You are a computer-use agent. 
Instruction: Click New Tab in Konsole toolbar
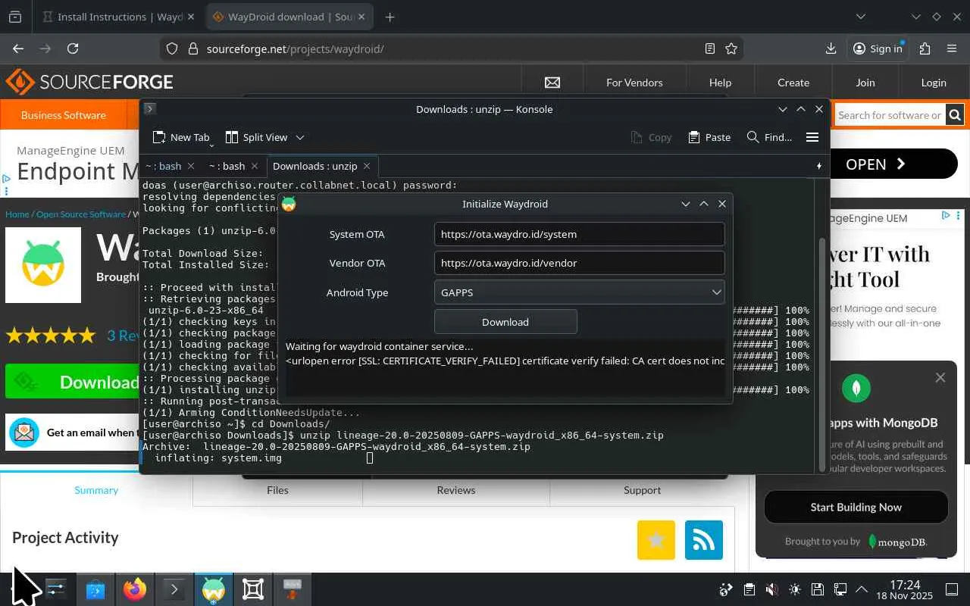pyautogui.click(x=181, y=137)
